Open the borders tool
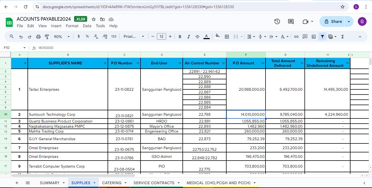372x188 pixels. pos(227,36)
